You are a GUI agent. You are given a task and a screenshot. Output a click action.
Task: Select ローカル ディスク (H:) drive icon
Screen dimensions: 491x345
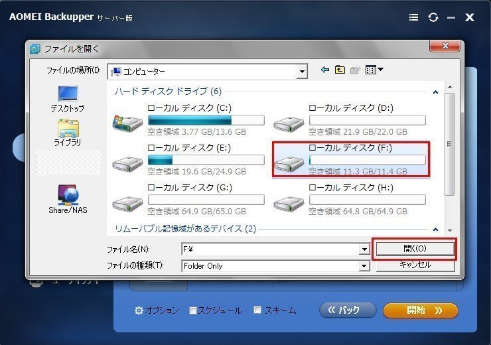(x=289, y=204)
